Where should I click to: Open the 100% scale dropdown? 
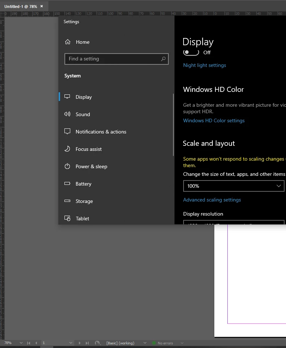pyautogui.click(x=234, y=186)
